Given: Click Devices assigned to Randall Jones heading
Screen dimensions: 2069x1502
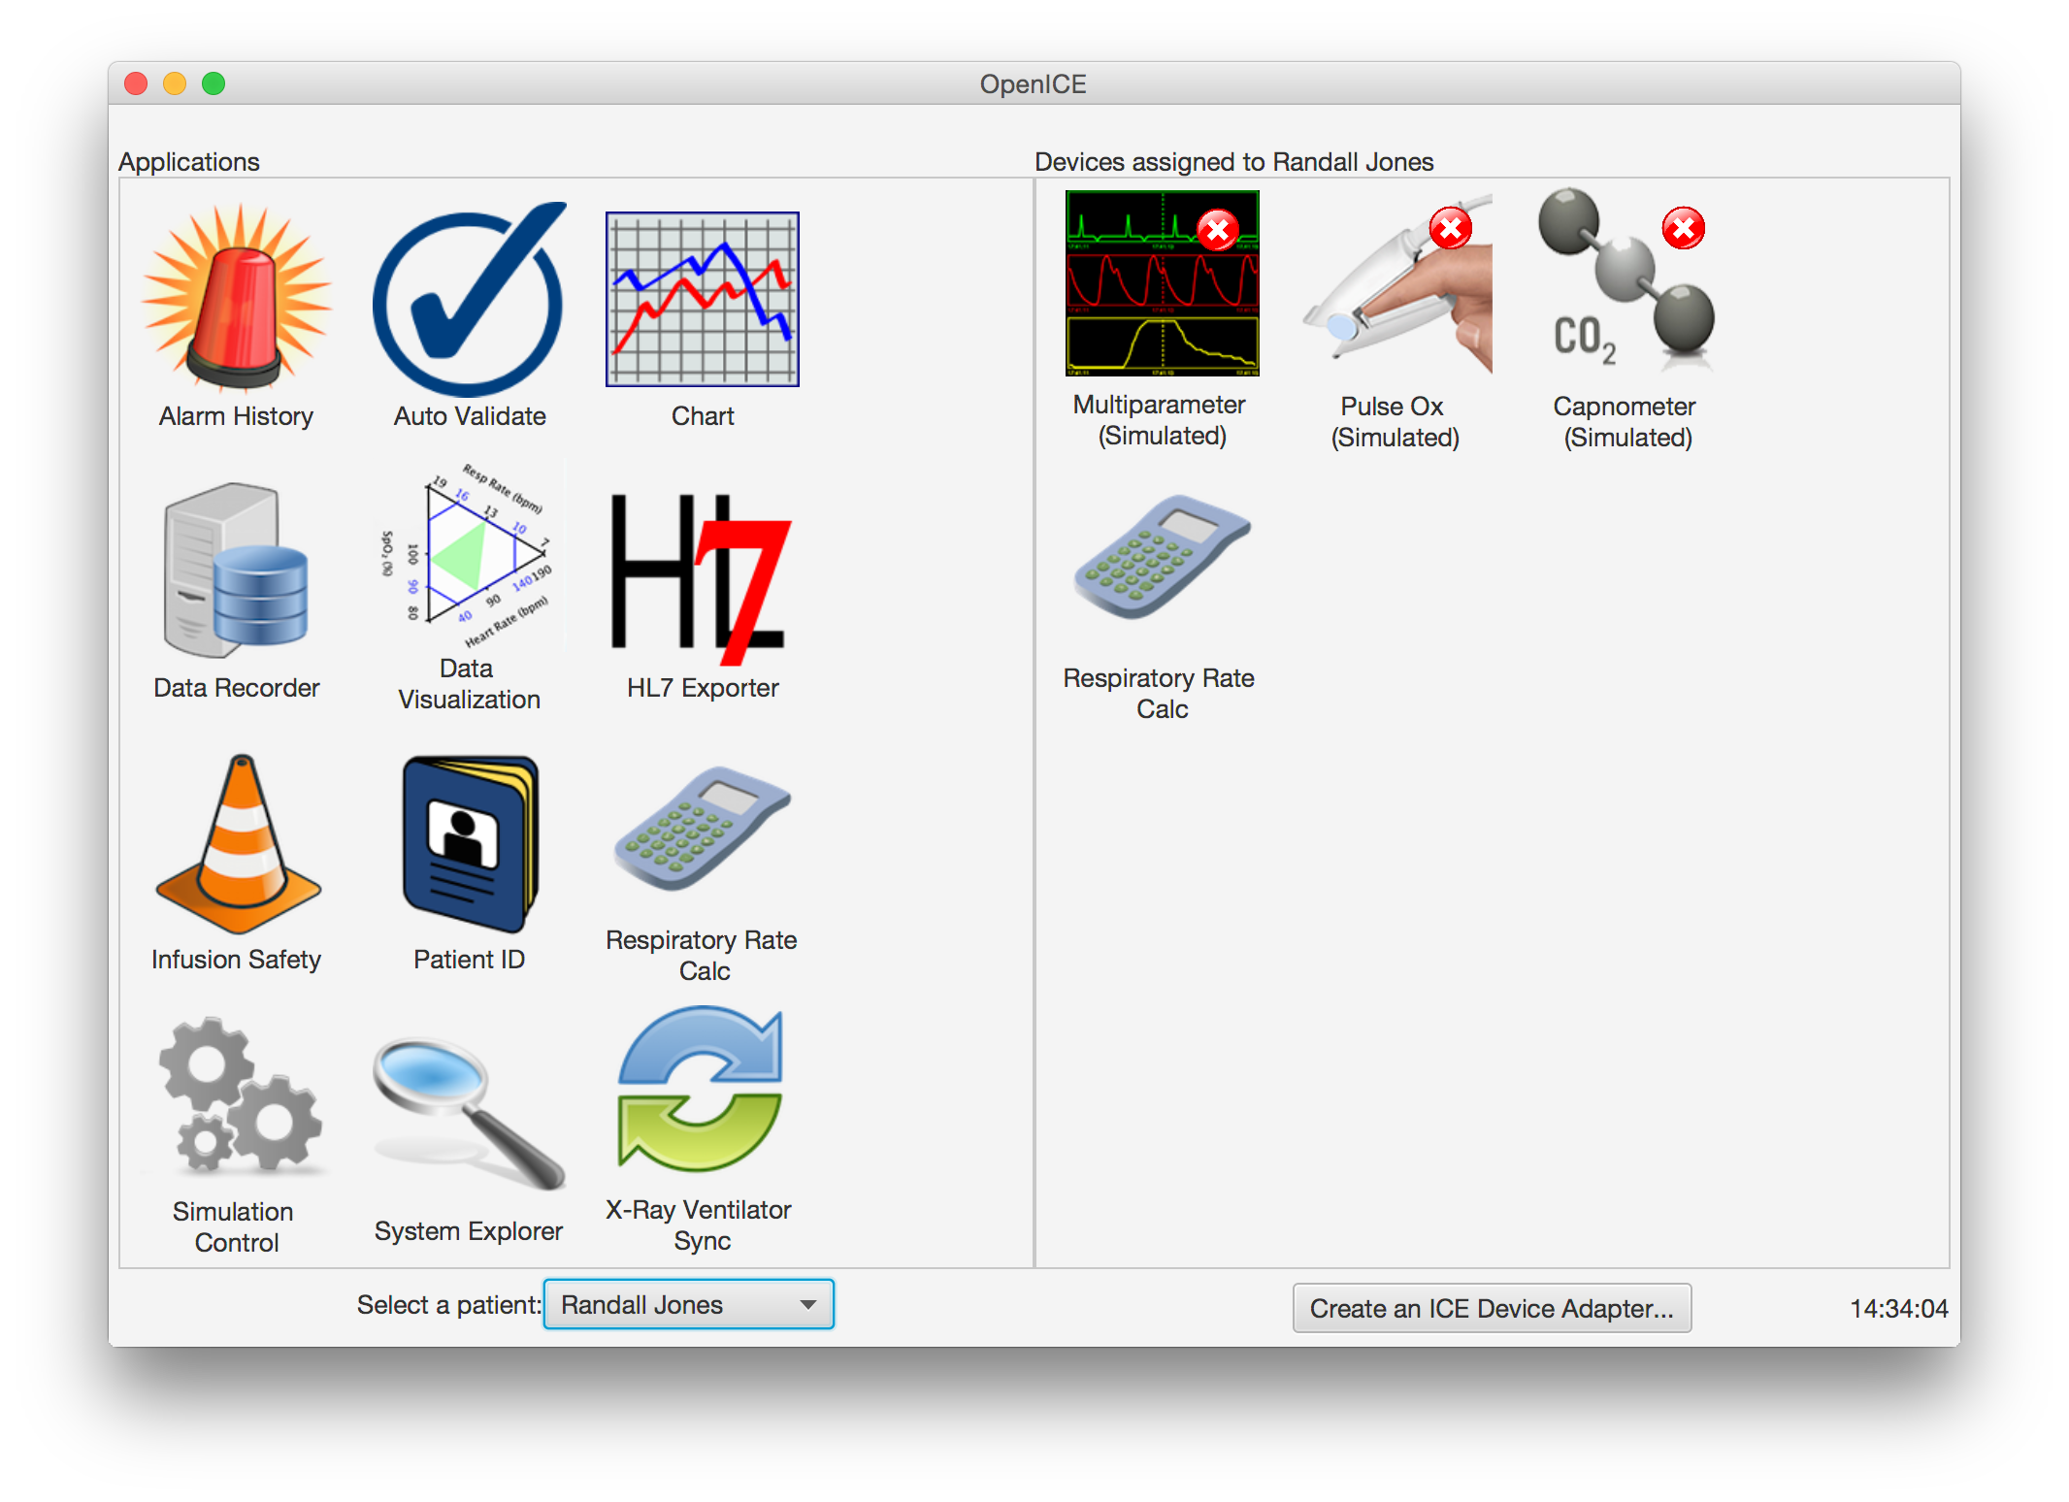Looking at the screenshot, I should tap(1233, 161).
